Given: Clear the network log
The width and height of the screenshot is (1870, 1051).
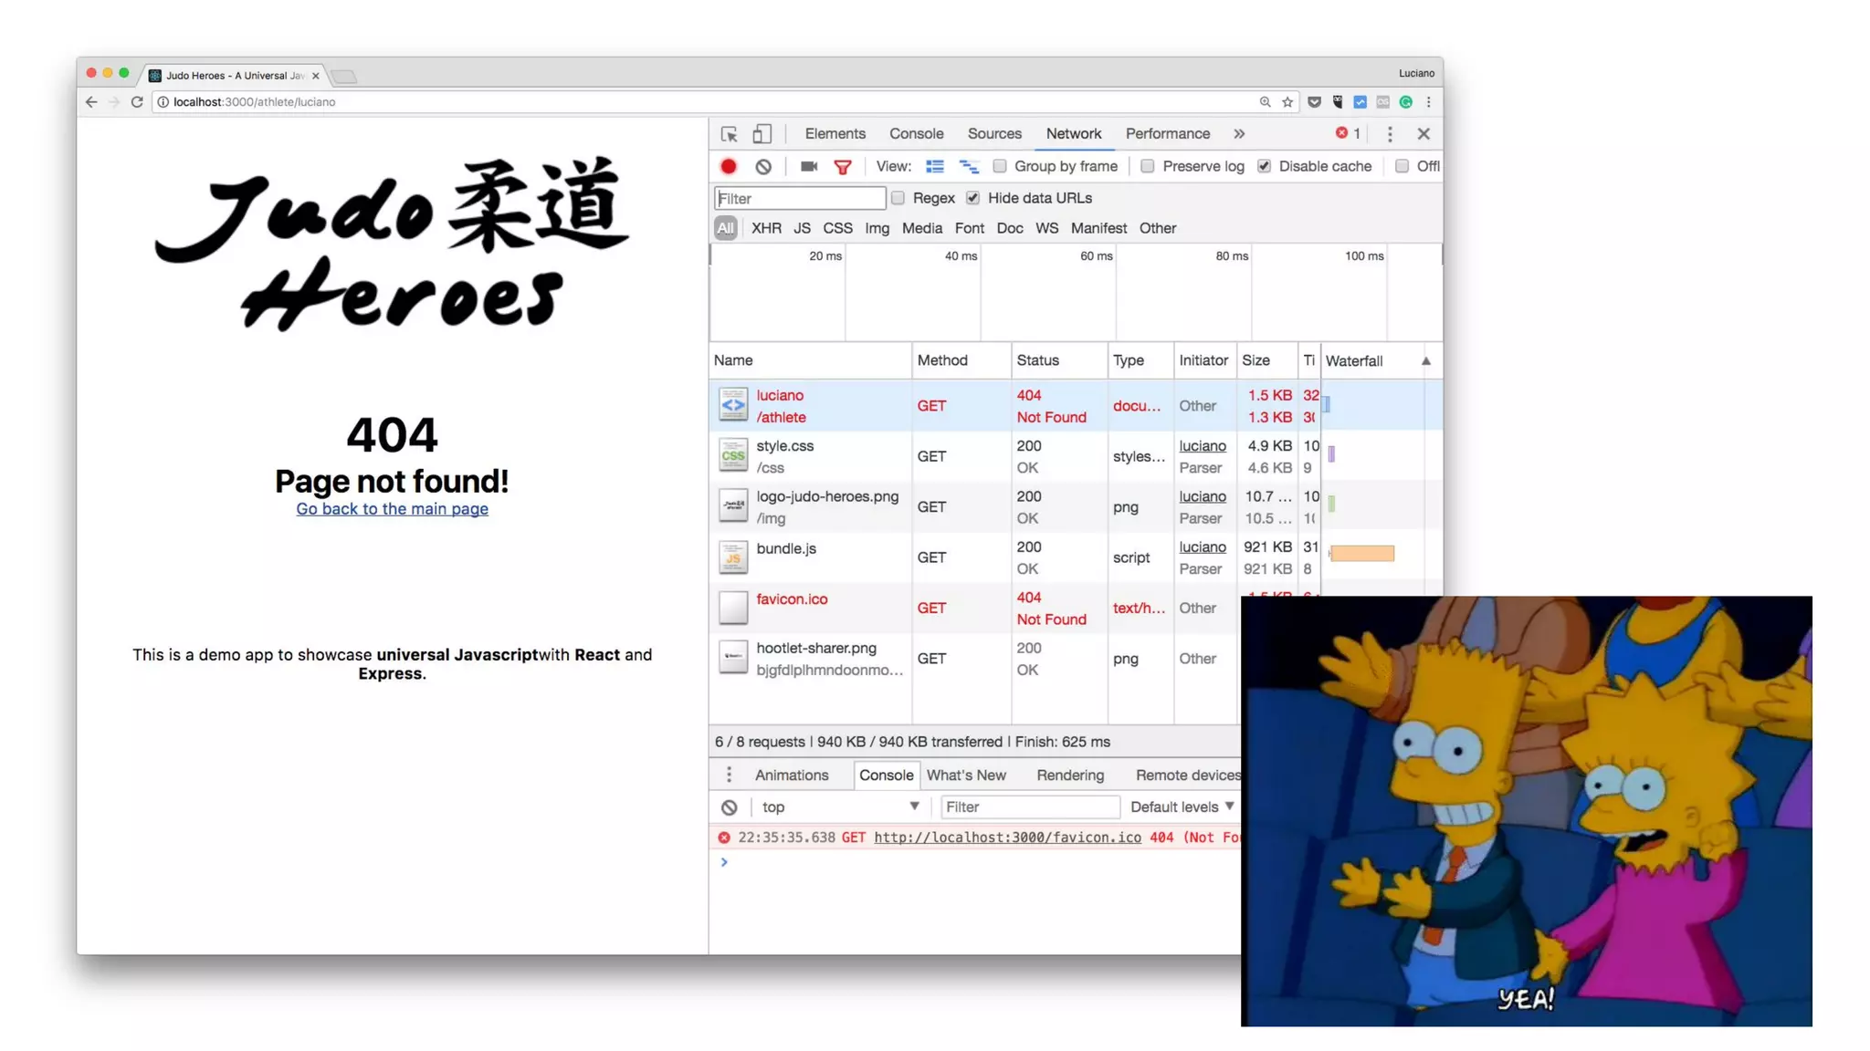Looking at the screenshot, I should pos(763,166).
